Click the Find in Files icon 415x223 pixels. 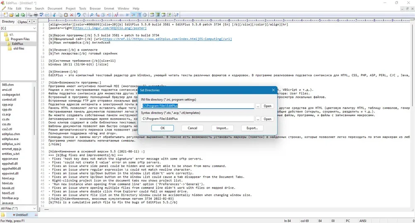103,15
